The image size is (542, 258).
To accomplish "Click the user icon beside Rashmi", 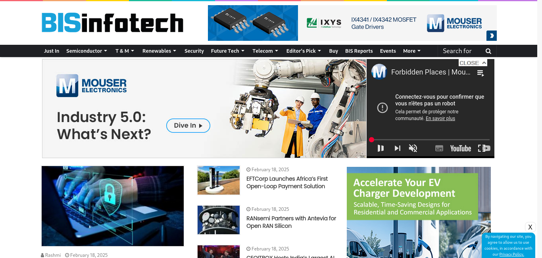I will tap(42, 255).
